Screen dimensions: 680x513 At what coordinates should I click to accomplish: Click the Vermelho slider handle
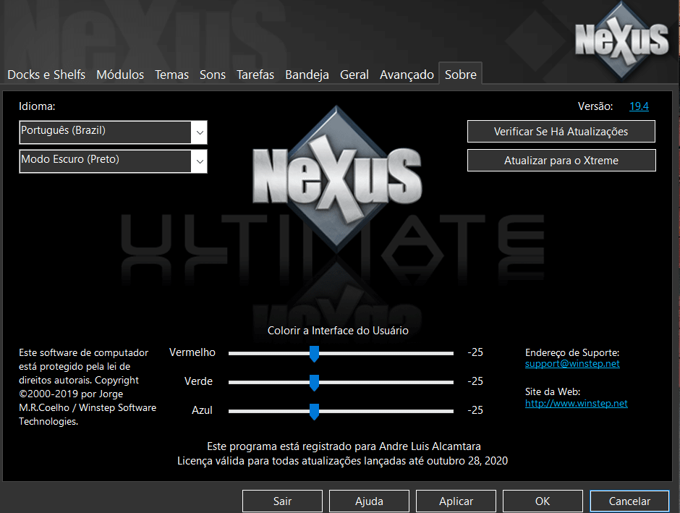click(314, 353)
